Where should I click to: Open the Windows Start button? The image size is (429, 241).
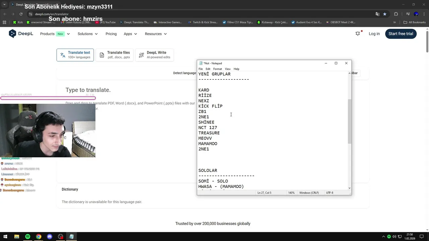click(x=5, y=237)
